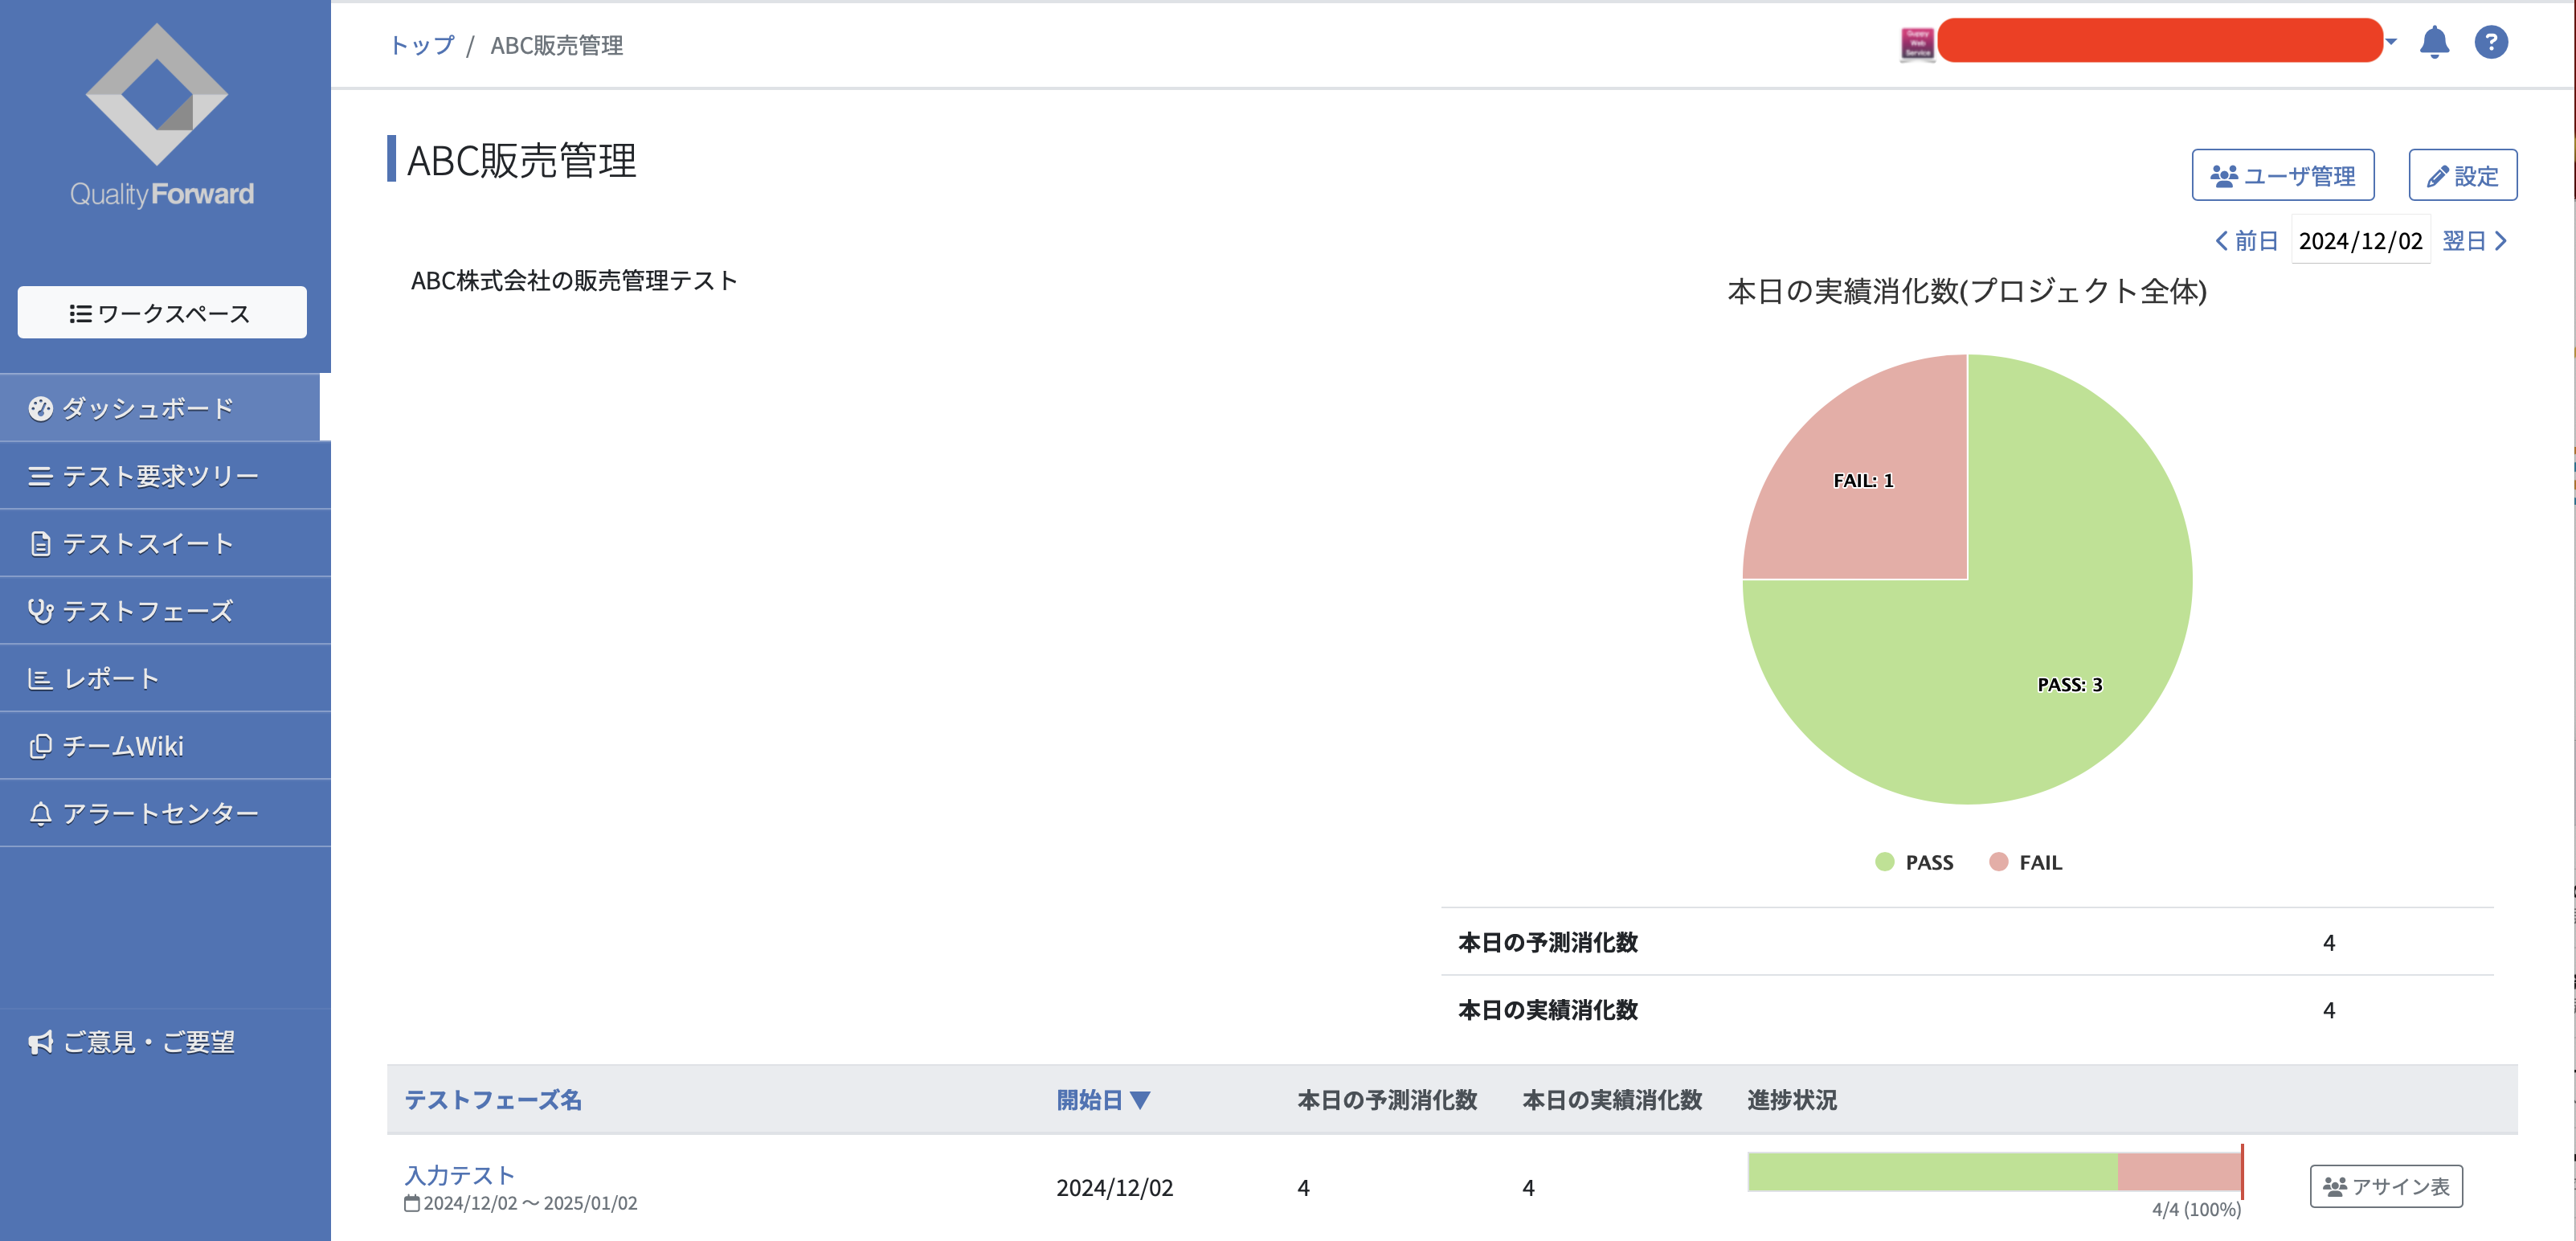Open ユーザ管理 button
Image resolution: width=2576 pixels, height=1241 pixels.
pos(2282,176)
